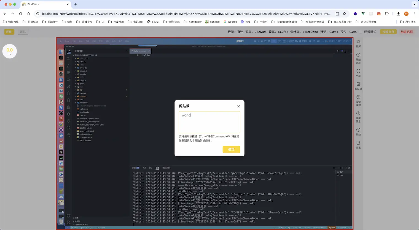
Task: Select the 屏幕1 screen button
Action: [x=9, y=32]
